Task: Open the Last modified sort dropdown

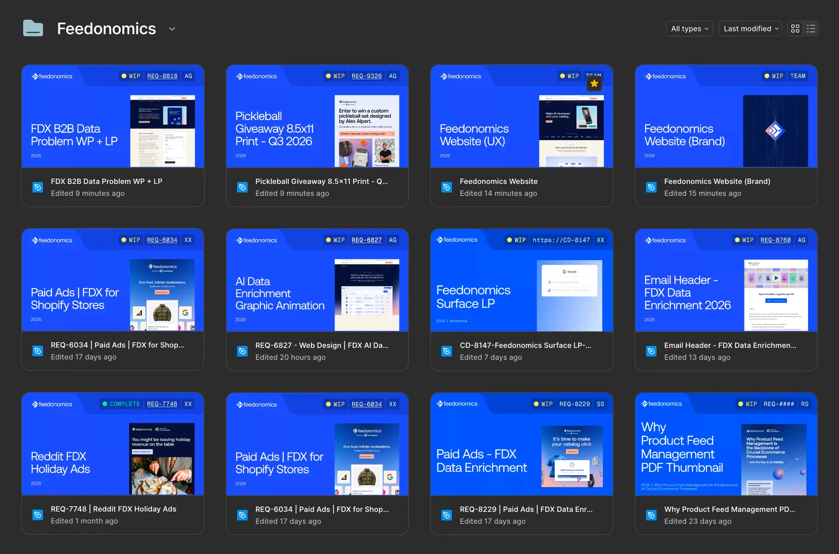Action: (750, 29)
